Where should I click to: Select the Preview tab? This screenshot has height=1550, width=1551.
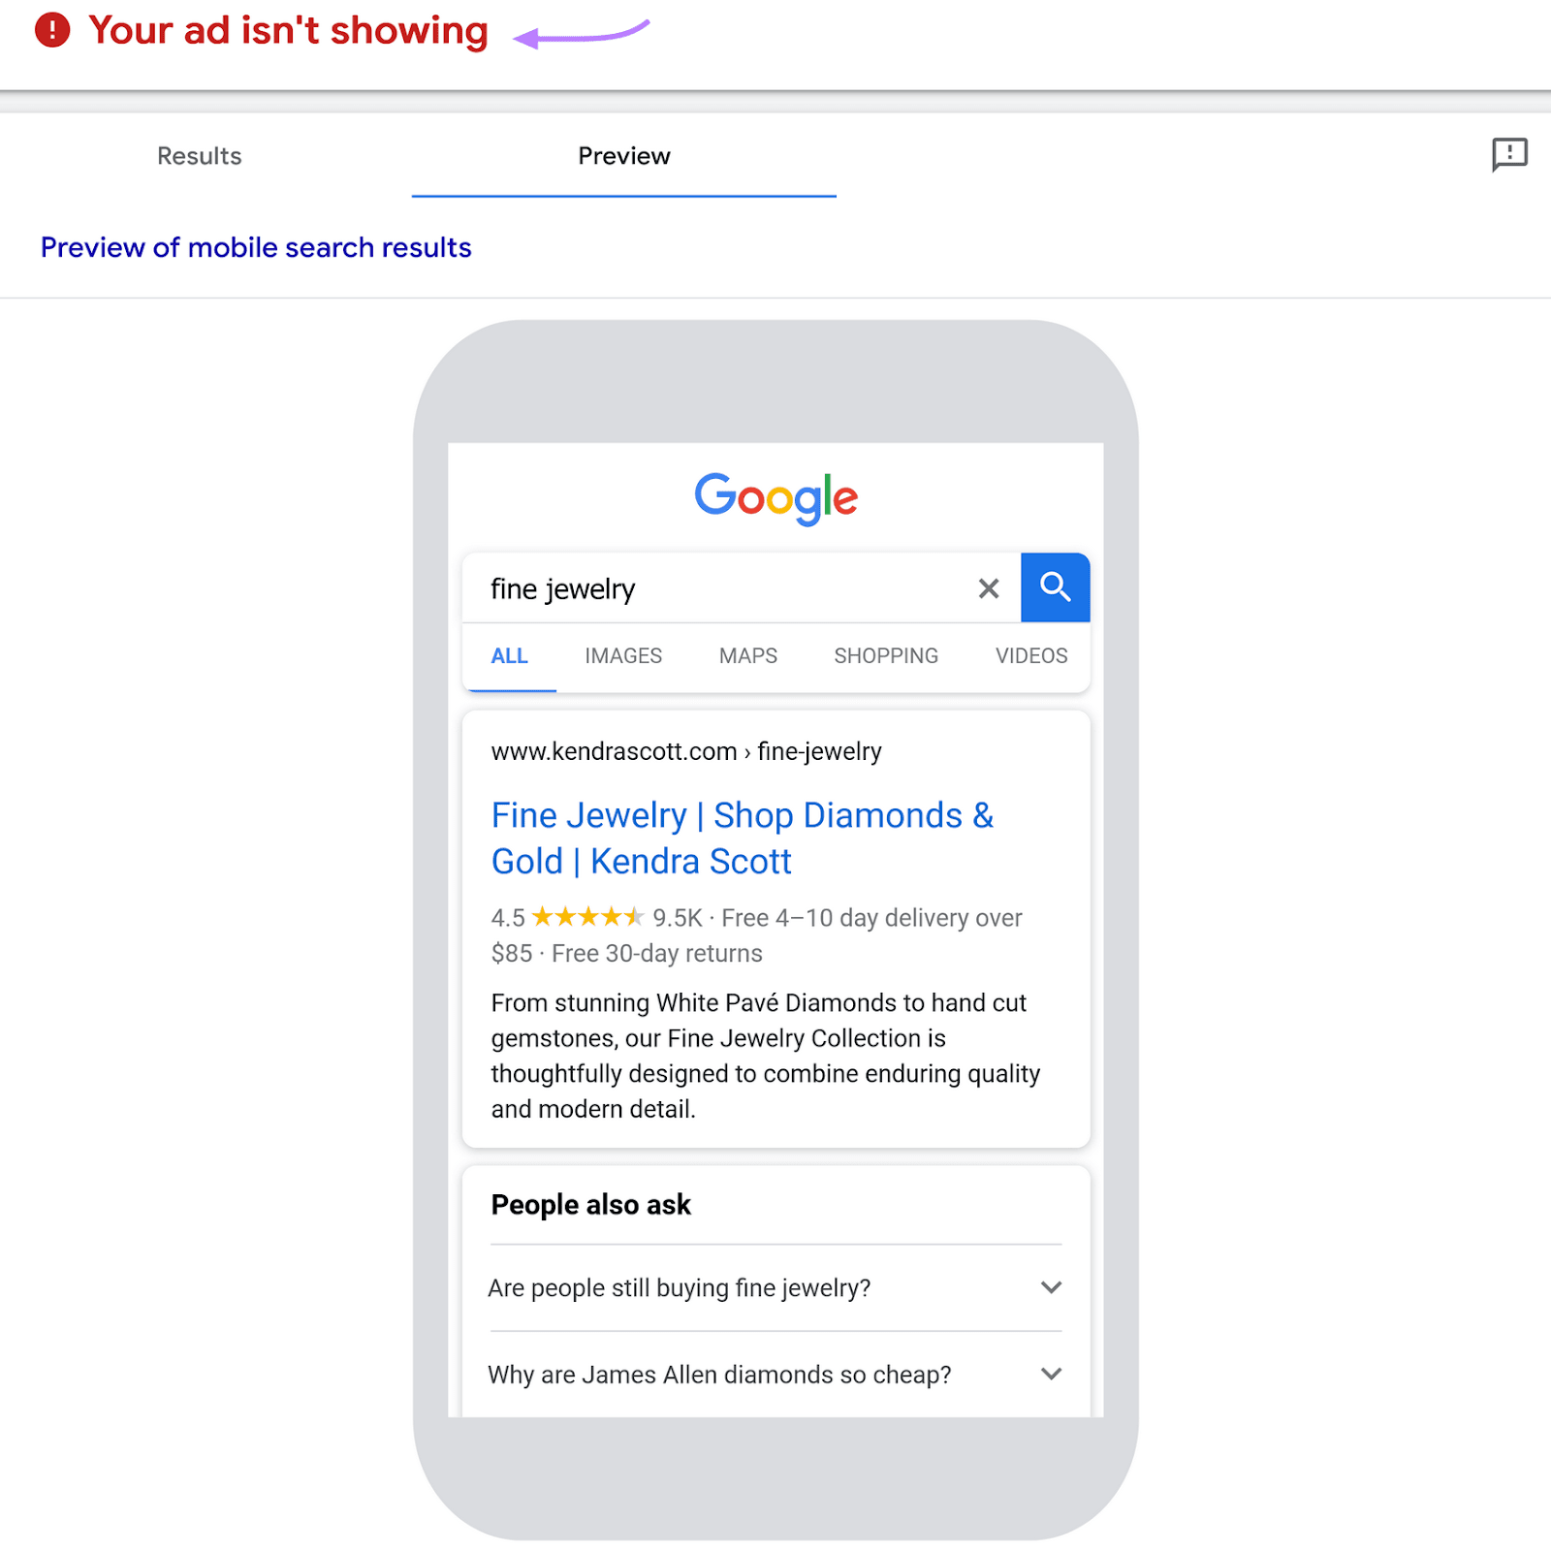tap(624, 155)
